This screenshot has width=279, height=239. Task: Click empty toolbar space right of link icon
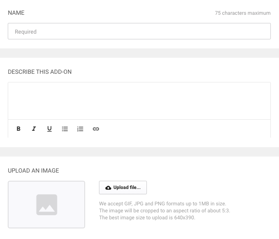click(184, 129)
